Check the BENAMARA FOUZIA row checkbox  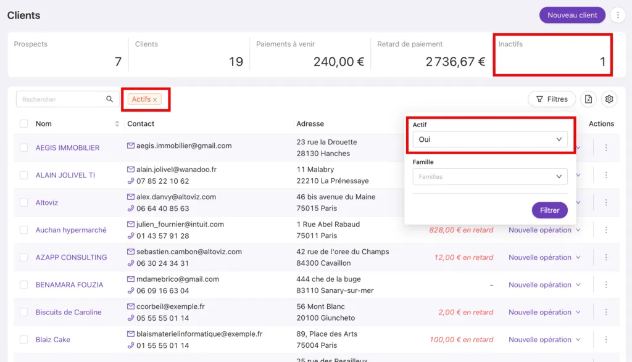(24, 285)
